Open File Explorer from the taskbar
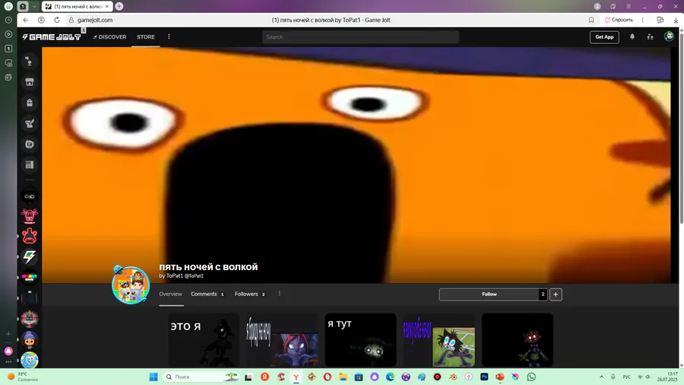 [343, 377]
